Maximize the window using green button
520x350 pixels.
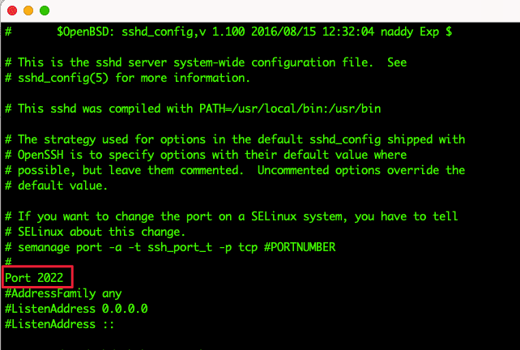click(45, 11)
